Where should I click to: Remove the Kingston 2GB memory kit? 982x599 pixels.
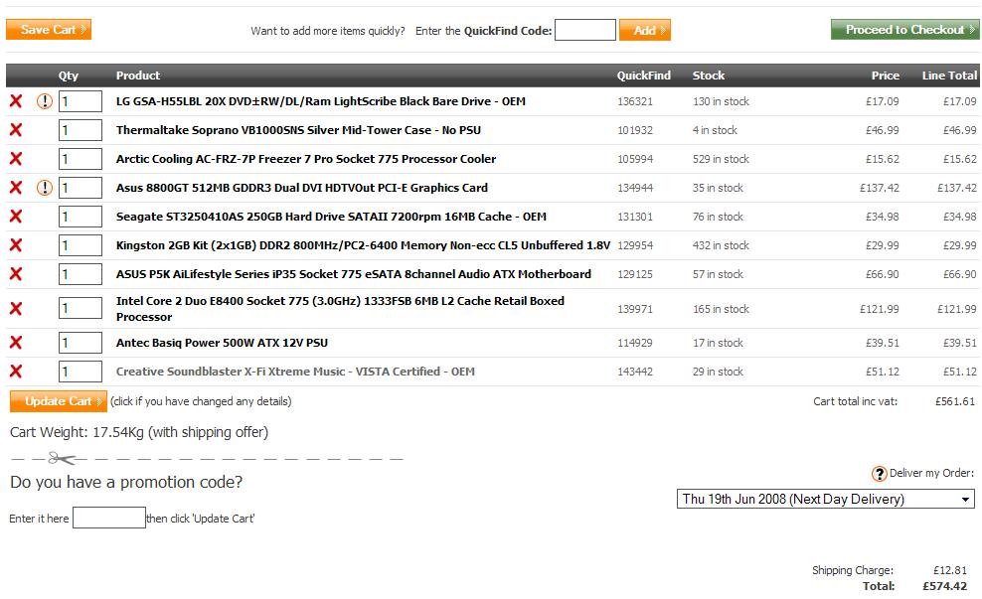pyautogui.click(x=16, y=244)
